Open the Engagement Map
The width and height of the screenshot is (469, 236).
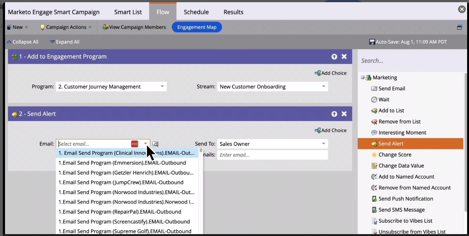pyautogui.click(x=197, y=27)
